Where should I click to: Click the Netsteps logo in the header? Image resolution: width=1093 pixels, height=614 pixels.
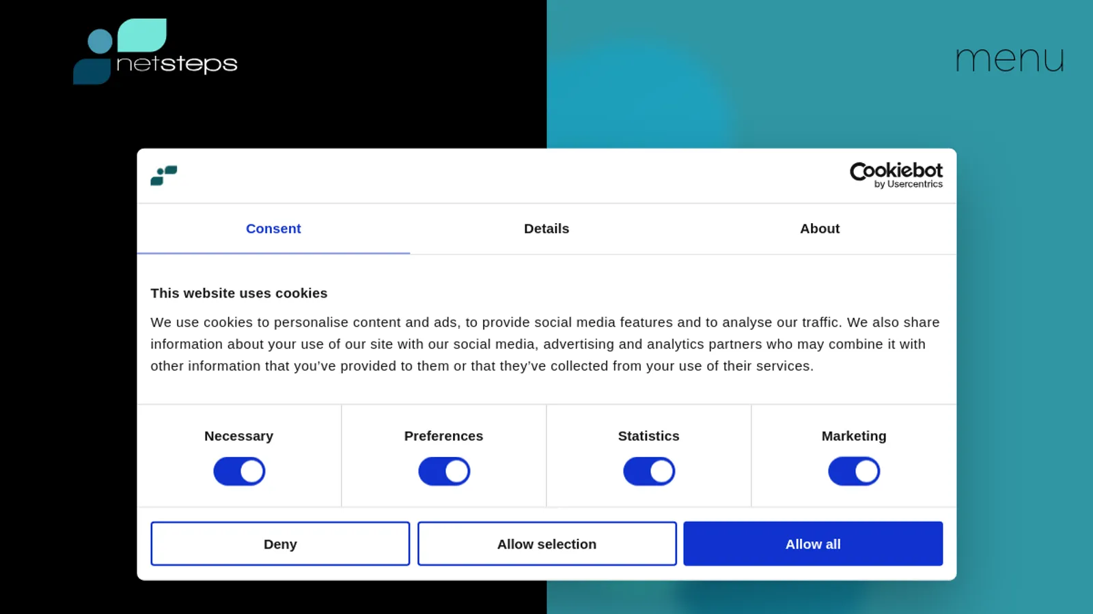(x=156, y=52)
